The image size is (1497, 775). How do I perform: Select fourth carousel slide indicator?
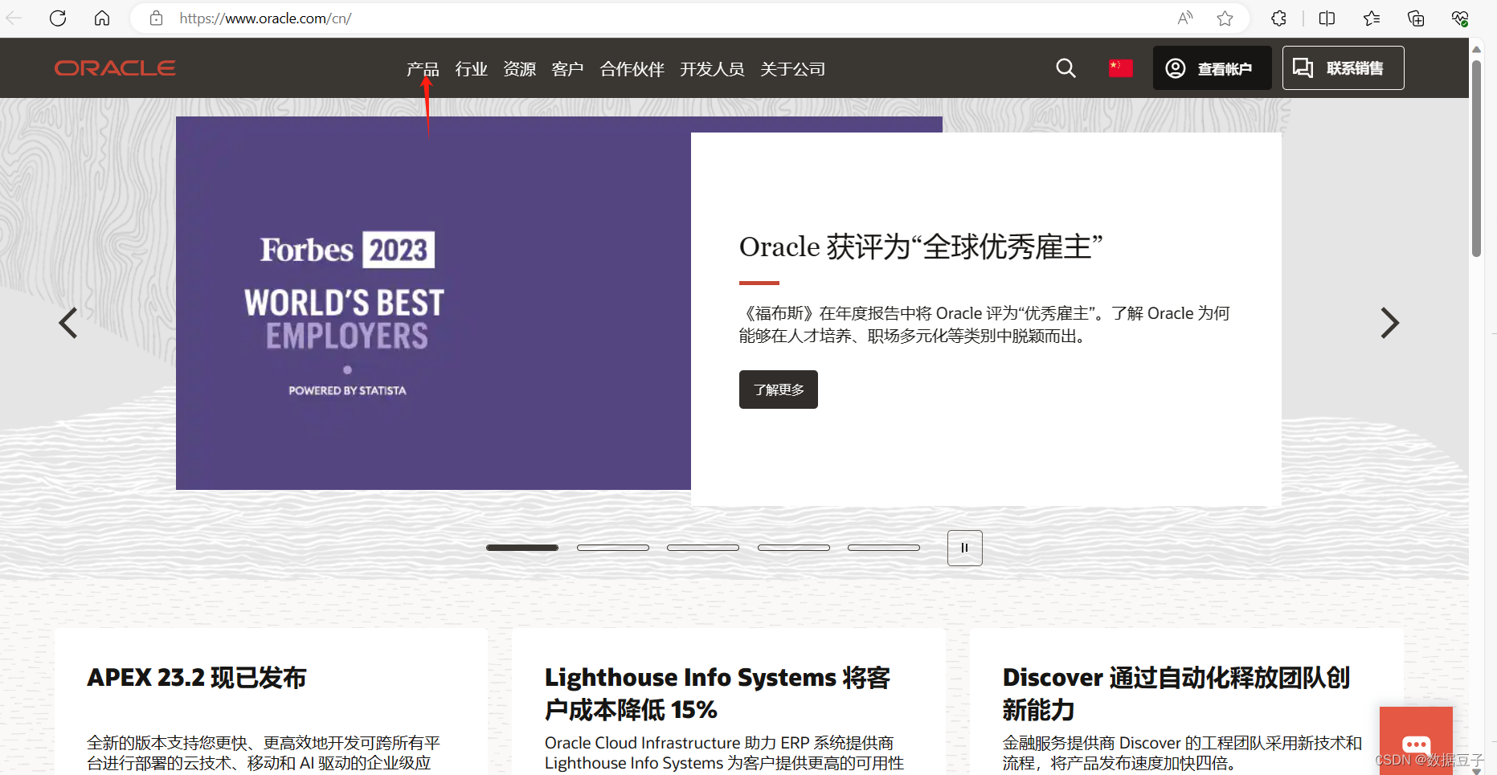tap(794, 548)
